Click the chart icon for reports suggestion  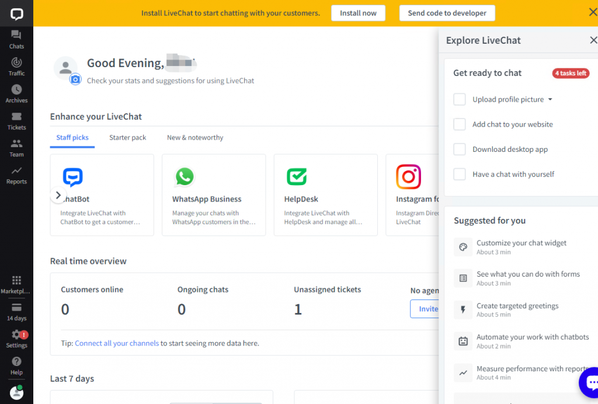463,372
